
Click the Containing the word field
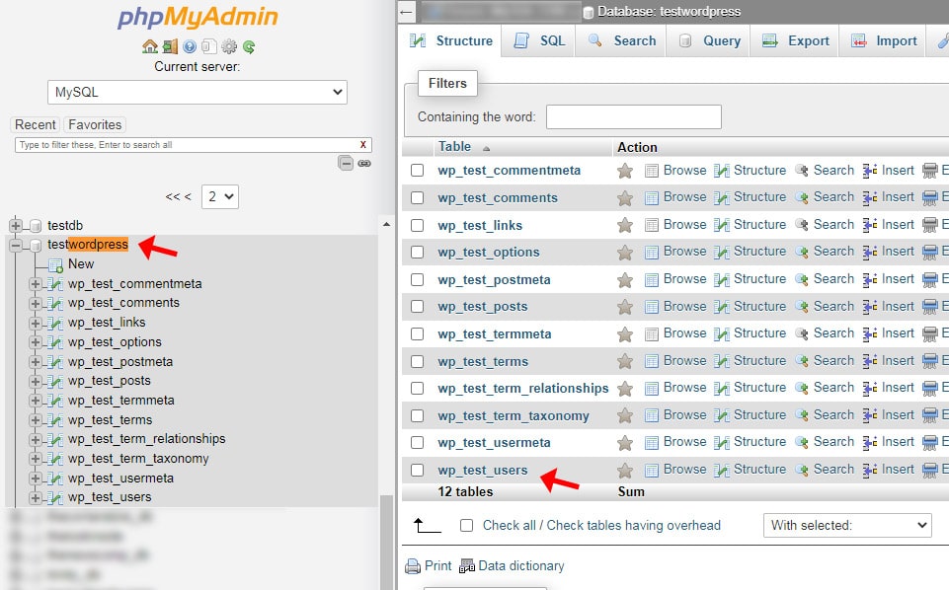pos(634,116)
